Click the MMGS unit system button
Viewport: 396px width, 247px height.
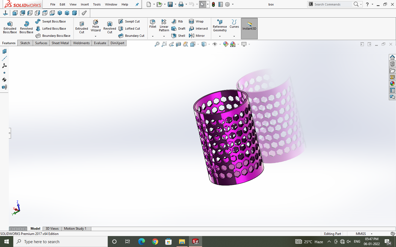pos(361,234)
